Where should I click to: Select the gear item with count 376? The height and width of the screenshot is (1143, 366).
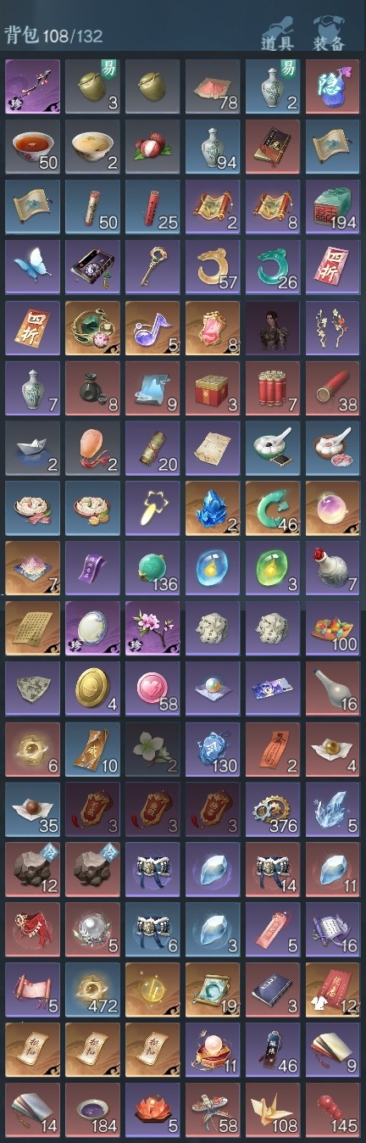(x=273, y=809)
